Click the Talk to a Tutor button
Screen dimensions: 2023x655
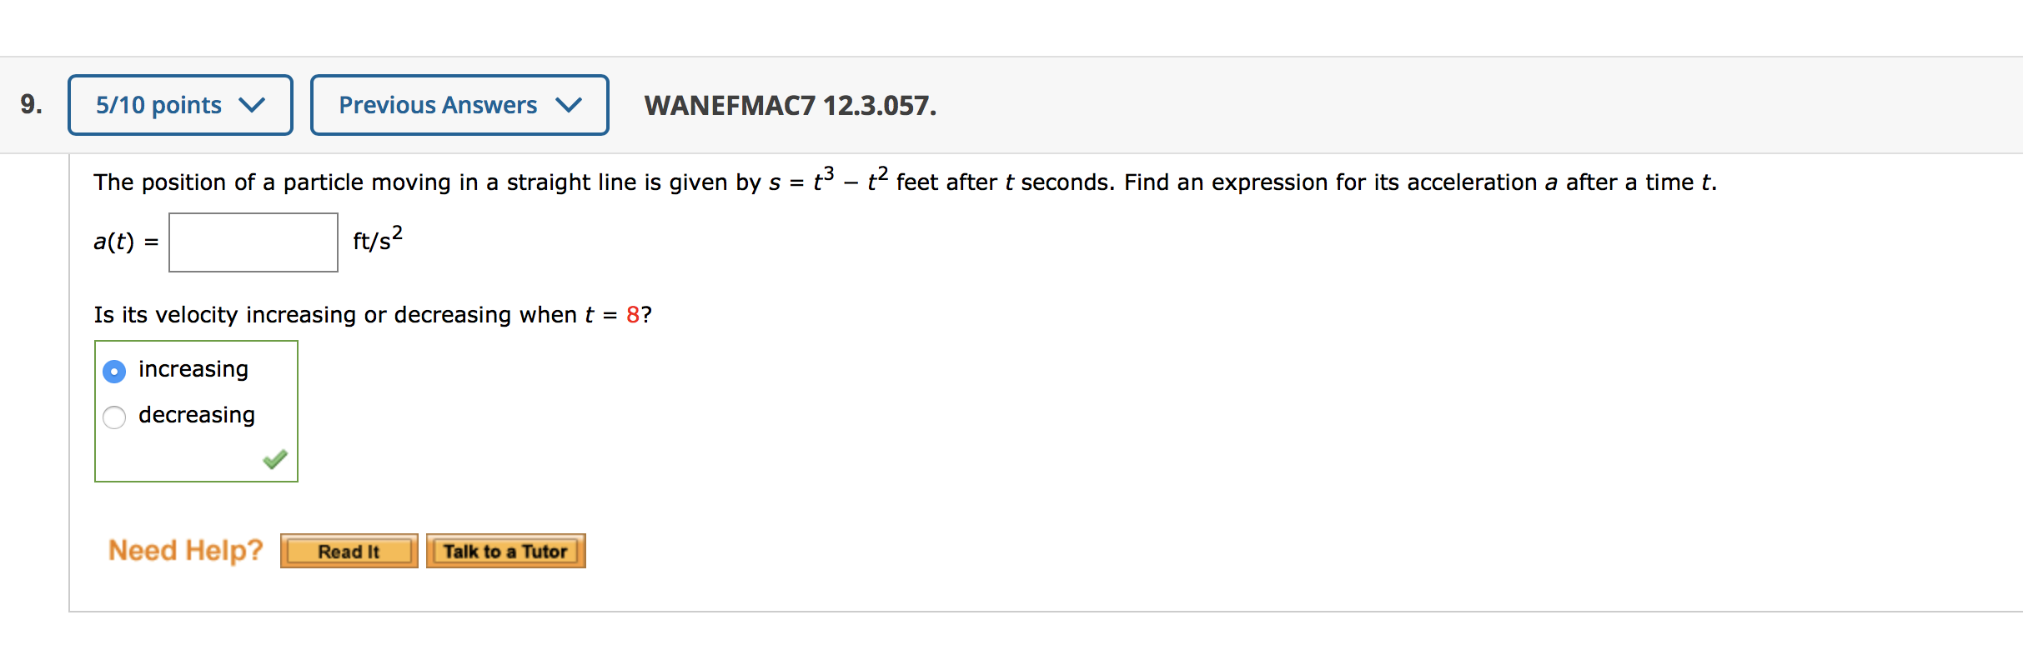click(505, 550)
